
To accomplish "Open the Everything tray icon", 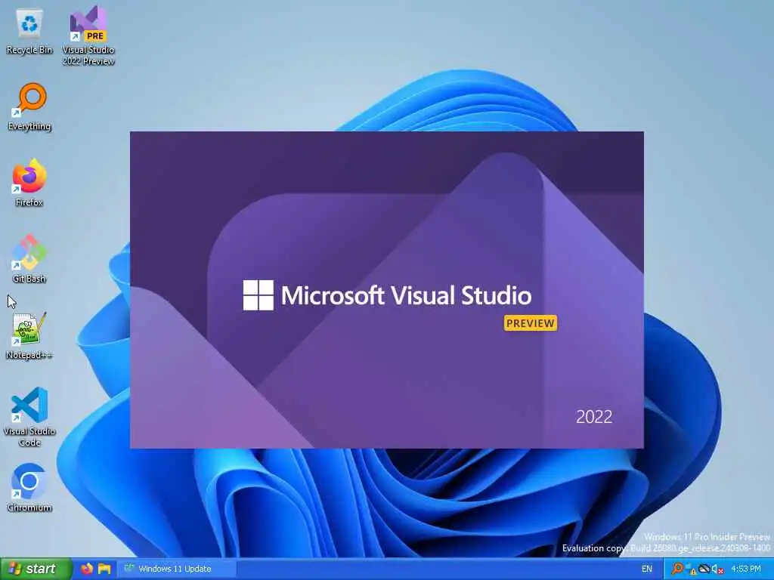I will [x=678, y=569].
